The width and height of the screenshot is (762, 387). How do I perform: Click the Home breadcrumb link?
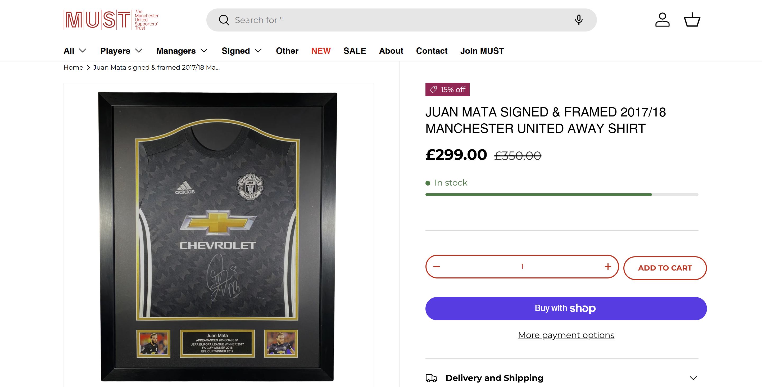point(73,67)
